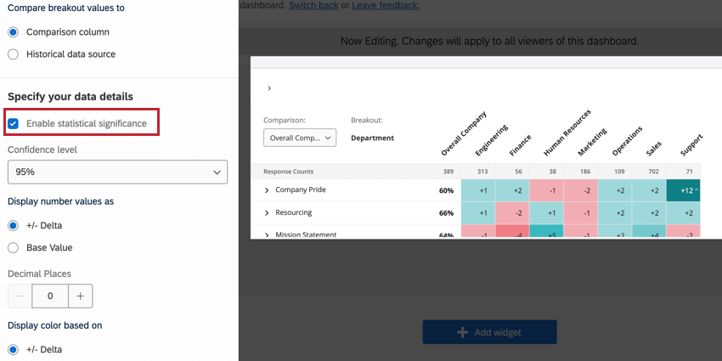This screenshot has height=361, width=722.
Task: Click the Finance -2 Resourcing cell
Action: [x=518, y=212]
